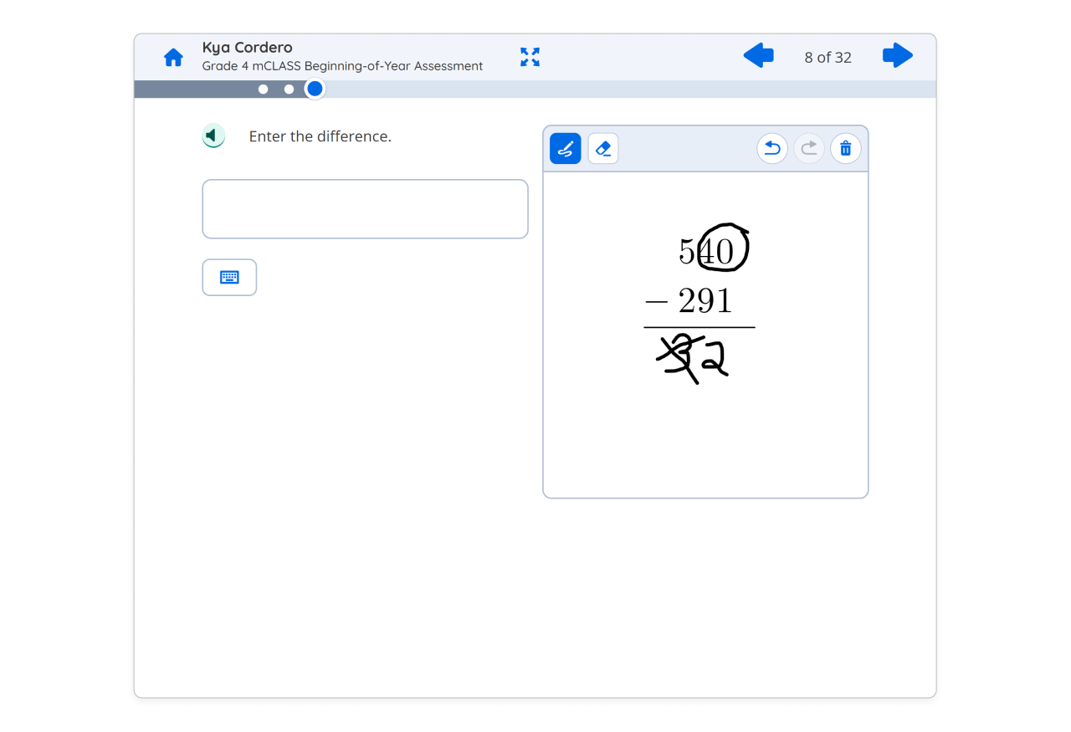This screenshot has height=732, width=1071.
Task: Go to the next question
Action: [896, 56]
